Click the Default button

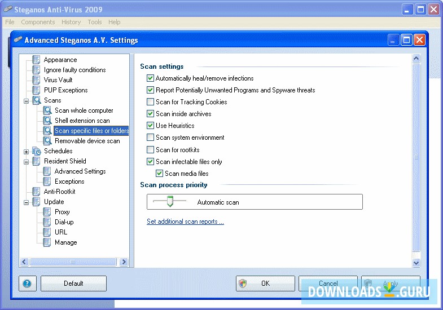(73, 284)
